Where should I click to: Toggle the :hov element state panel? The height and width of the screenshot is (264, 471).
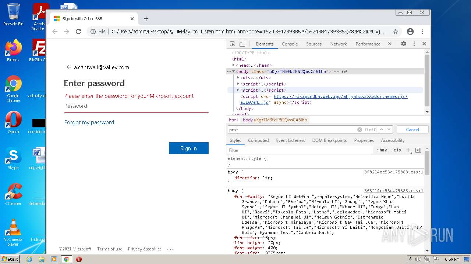(x=382, y=150)
